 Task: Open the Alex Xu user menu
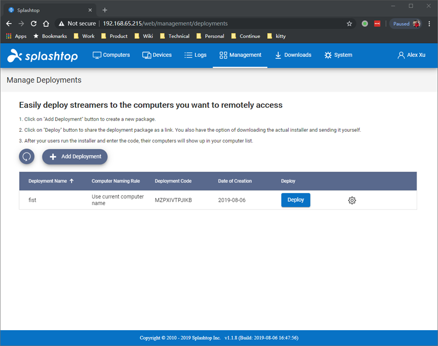tap(411, 55)
